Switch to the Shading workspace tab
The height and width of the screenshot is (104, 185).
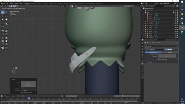coord(60,4)
